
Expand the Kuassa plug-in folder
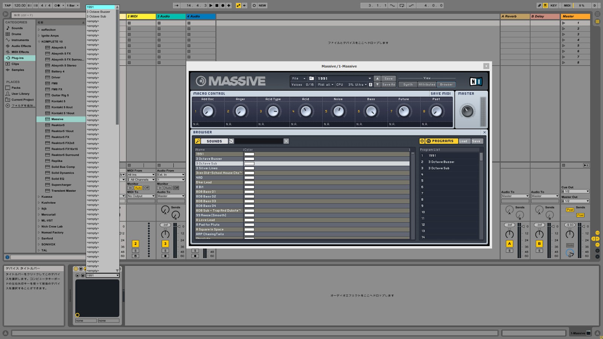pos(39,197)
